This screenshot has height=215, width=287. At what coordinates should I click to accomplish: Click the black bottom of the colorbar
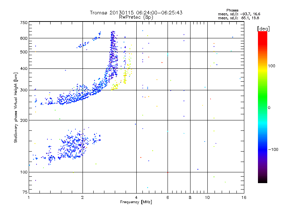point(263,180)
